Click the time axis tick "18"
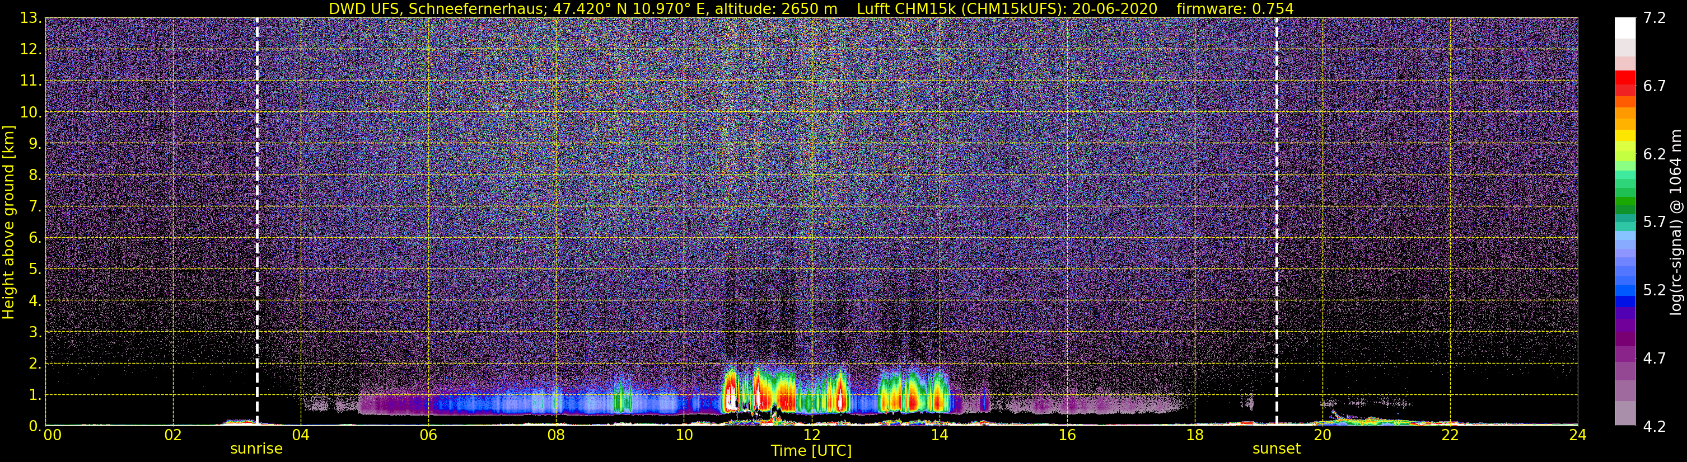Image resolution: width=1687 pixels, height=462 pixels. coord(1194,436)
